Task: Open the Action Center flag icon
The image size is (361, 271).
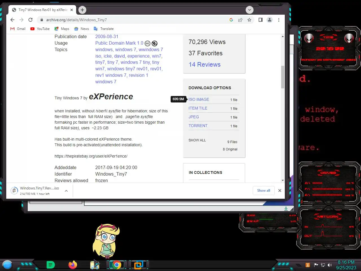Action: click(x=316, y=265)
